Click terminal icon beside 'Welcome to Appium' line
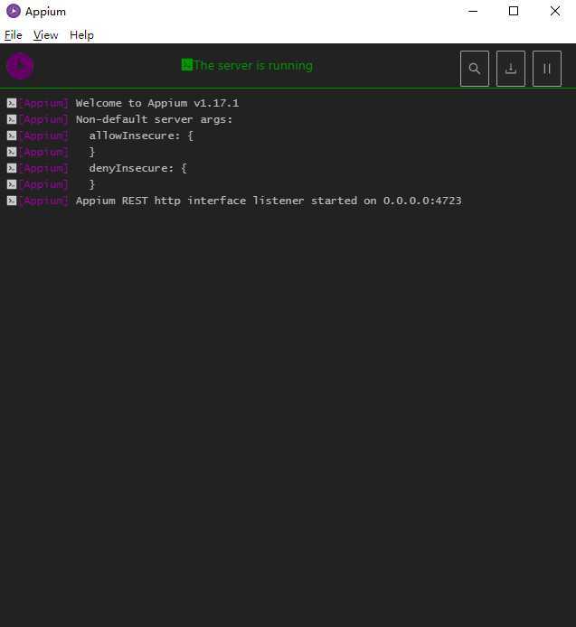576x627 pixels. [12, 103]
